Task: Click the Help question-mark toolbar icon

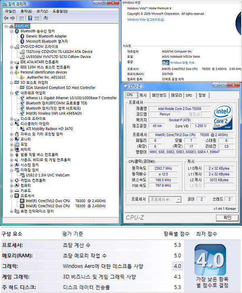Action: click(x=30, y=18)
